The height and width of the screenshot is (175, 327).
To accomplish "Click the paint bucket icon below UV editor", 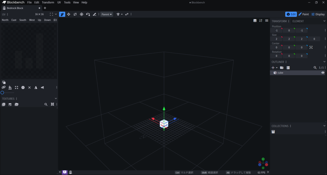I will pos(10,87).
